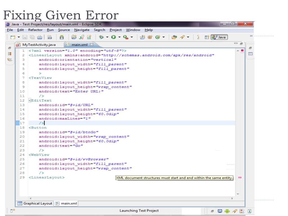
Task: Expand the Search dropdown arrow
Action: [188, 37]
